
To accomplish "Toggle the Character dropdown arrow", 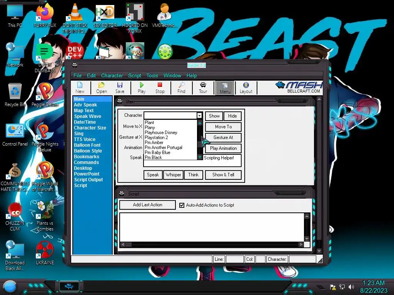I will 200,116.
